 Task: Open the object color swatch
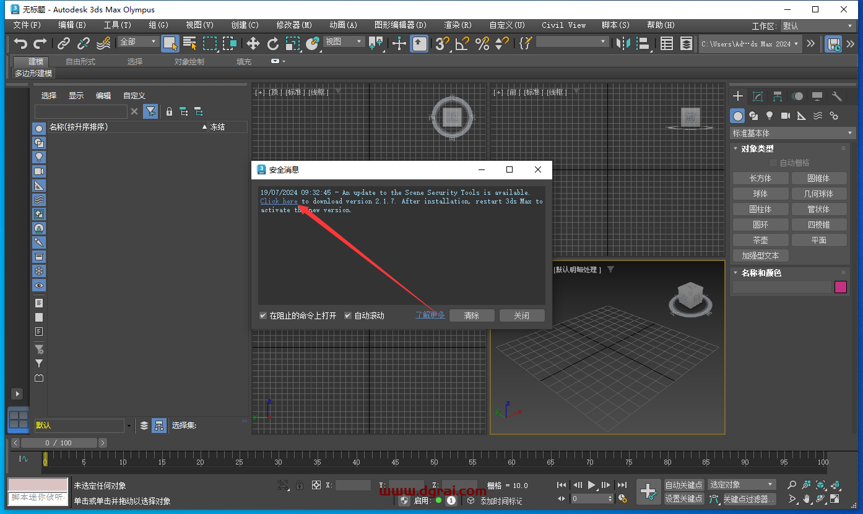(841, 287)
